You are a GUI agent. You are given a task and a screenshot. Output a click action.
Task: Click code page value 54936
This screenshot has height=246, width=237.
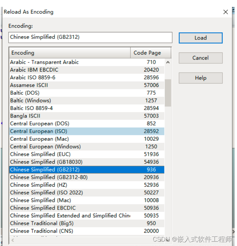(x=151, y=162)
